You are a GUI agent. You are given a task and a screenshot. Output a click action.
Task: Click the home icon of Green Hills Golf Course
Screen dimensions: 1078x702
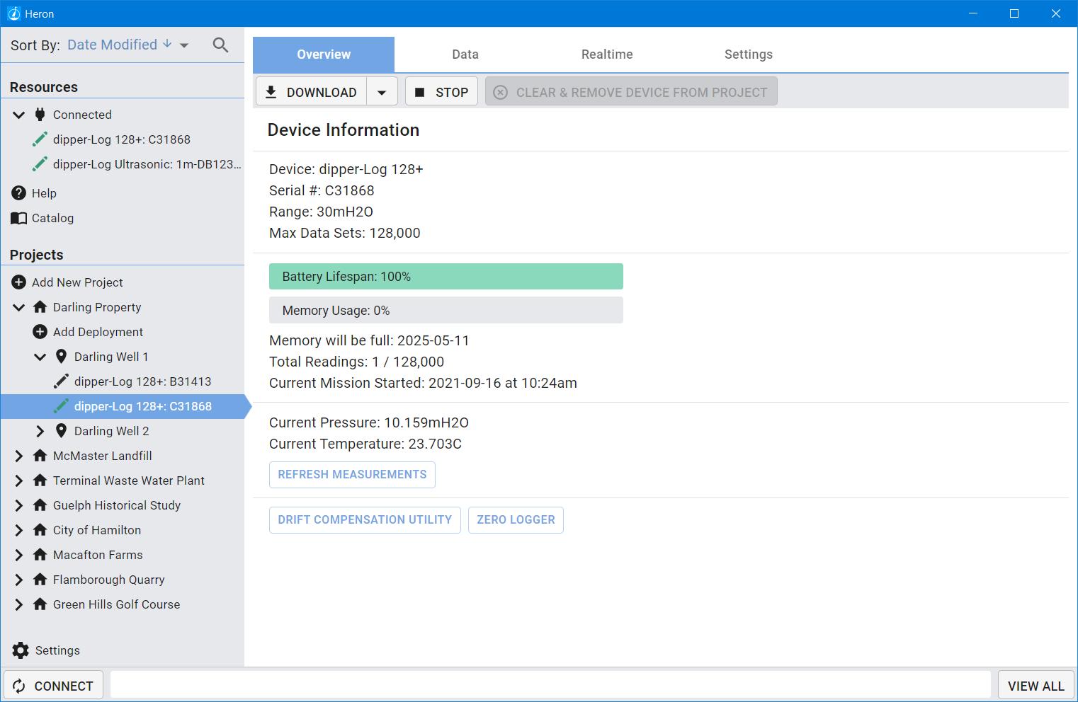coord(40,604)
